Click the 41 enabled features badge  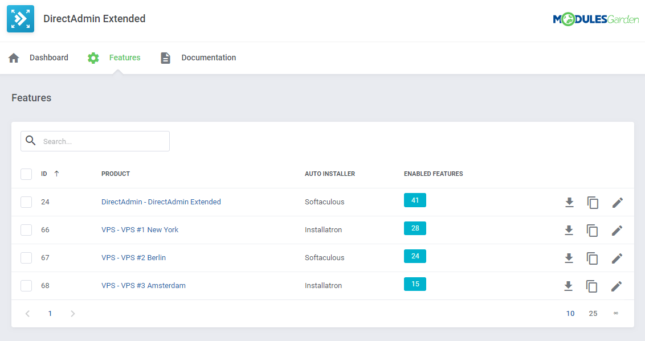pos(415,200)
